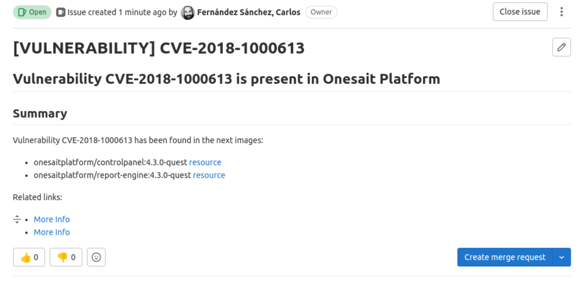Add a thumbs down reaction
Image resolution: width=581 pixels, height=283 pixels.
point(66,257)
